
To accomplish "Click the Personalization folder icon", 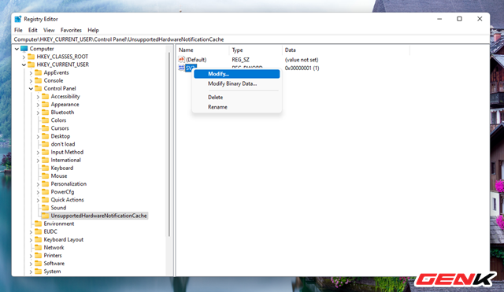I will click(x=46, y=184).
